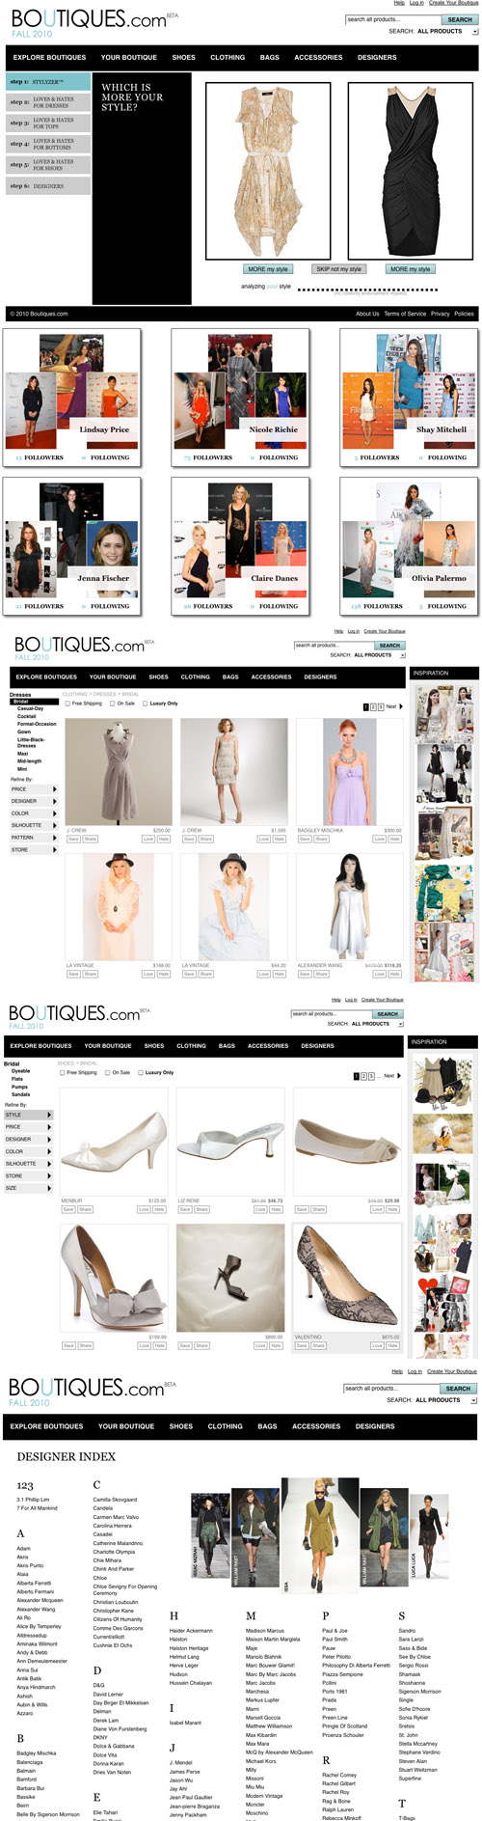The image size is (482, 1821).
Task: Click Share under the Alexander Wang dress
Action: (x=321, y=974)
